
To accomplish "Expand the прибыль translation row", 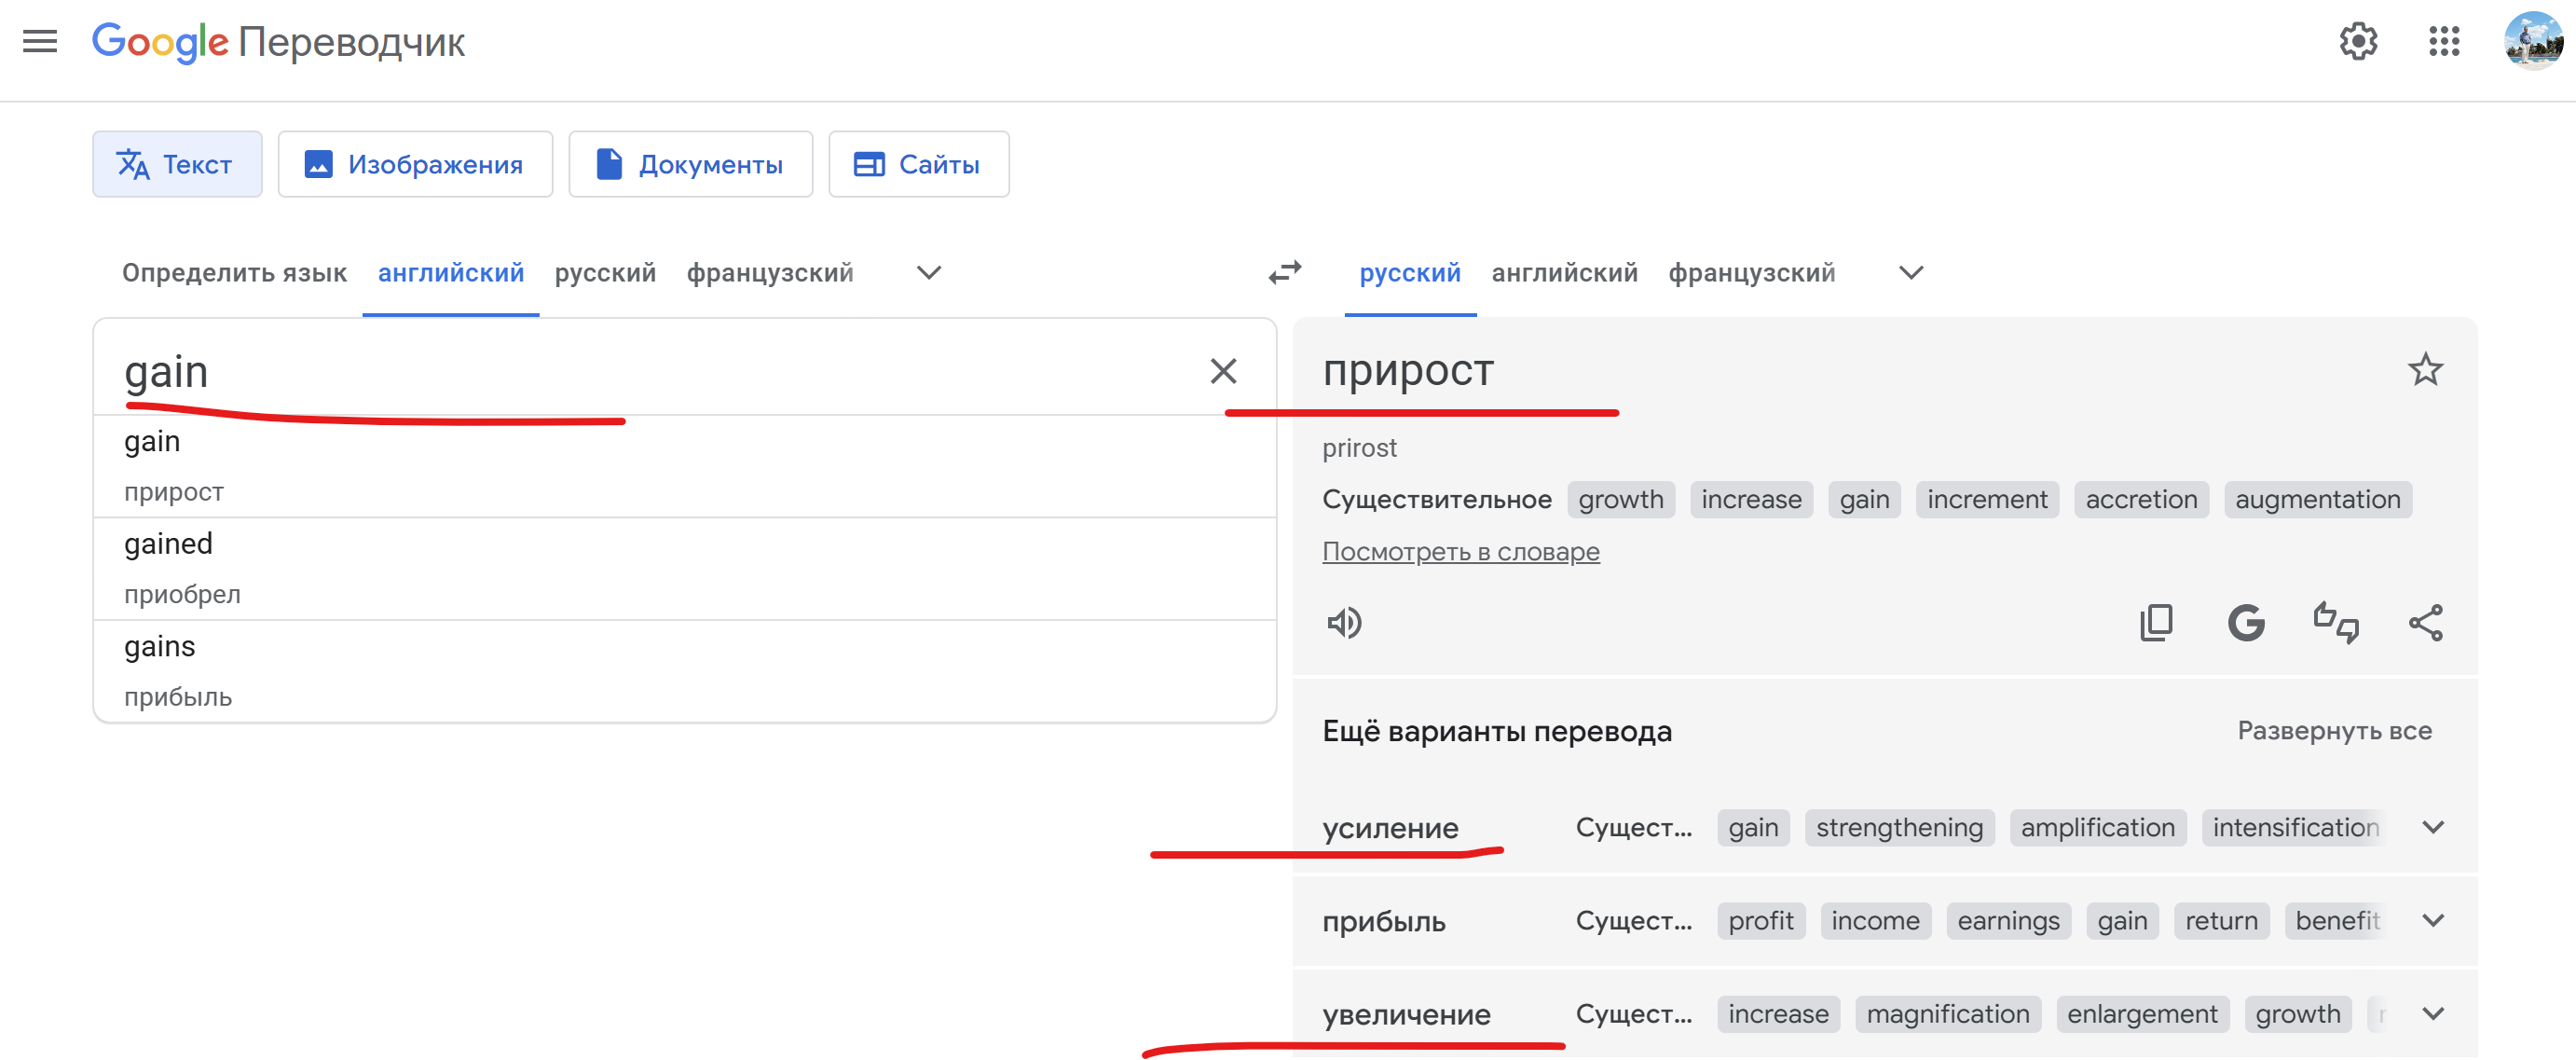I will 2433,920.
